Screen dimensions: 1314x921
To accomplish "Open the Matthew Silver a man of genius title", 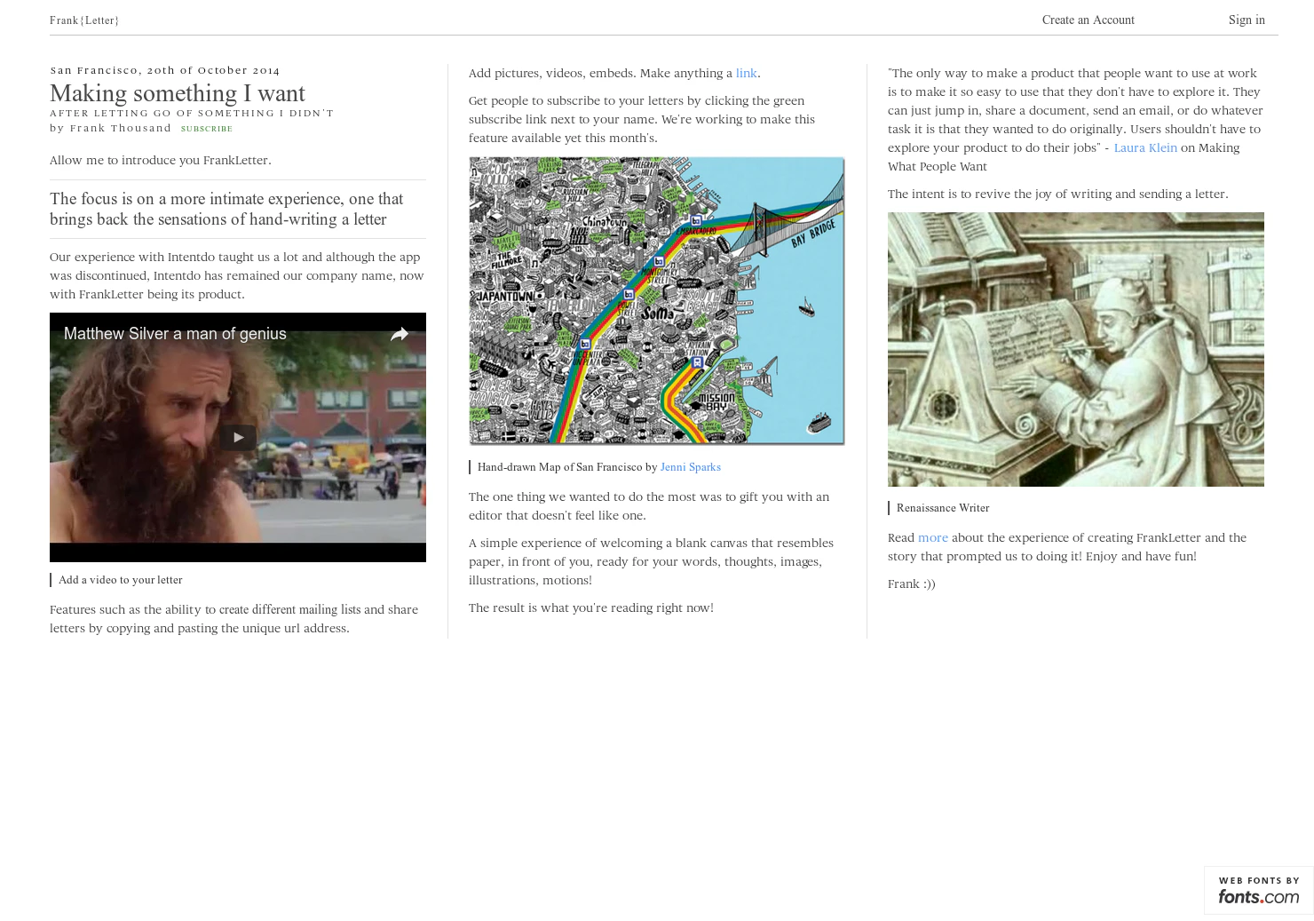I will 175,334.
